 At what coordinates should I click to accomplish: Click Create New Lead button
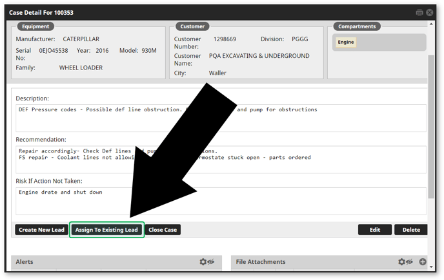pos(41,230)
